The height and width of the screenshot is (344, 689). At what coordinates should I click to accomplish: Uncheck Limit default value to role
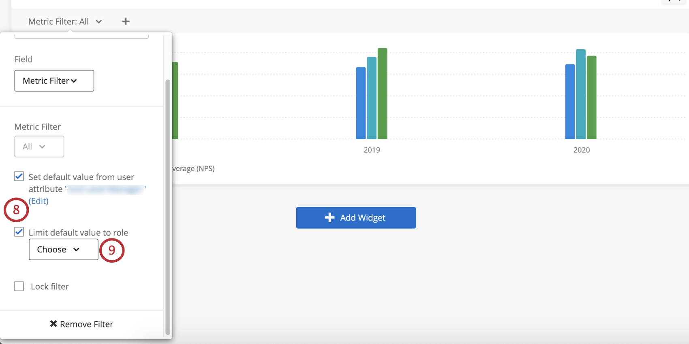pyautogui.click(x=19, y=232)
